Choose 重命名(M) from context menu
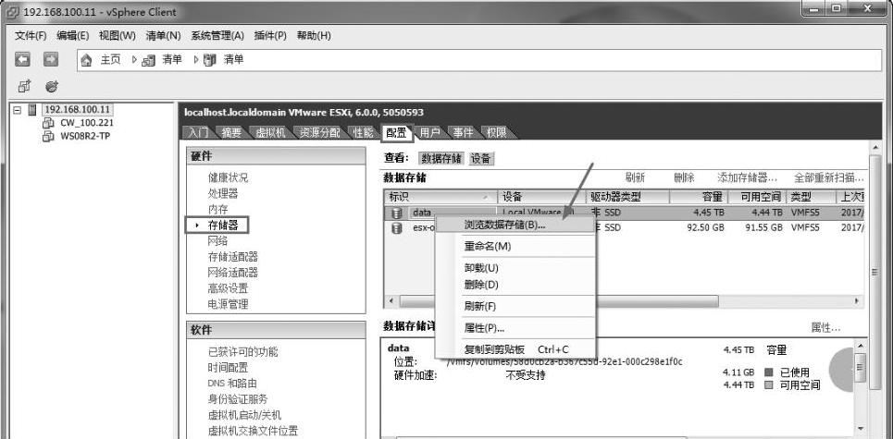Image resolution: width=893 pixels, height=439 pixels. click(x=515, y=246)
